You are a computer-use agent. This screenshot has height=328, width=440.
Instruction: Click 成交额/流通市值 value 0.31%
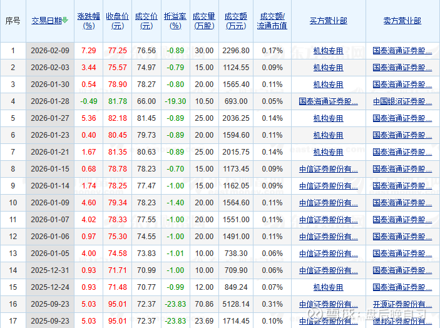click(272, 304)
